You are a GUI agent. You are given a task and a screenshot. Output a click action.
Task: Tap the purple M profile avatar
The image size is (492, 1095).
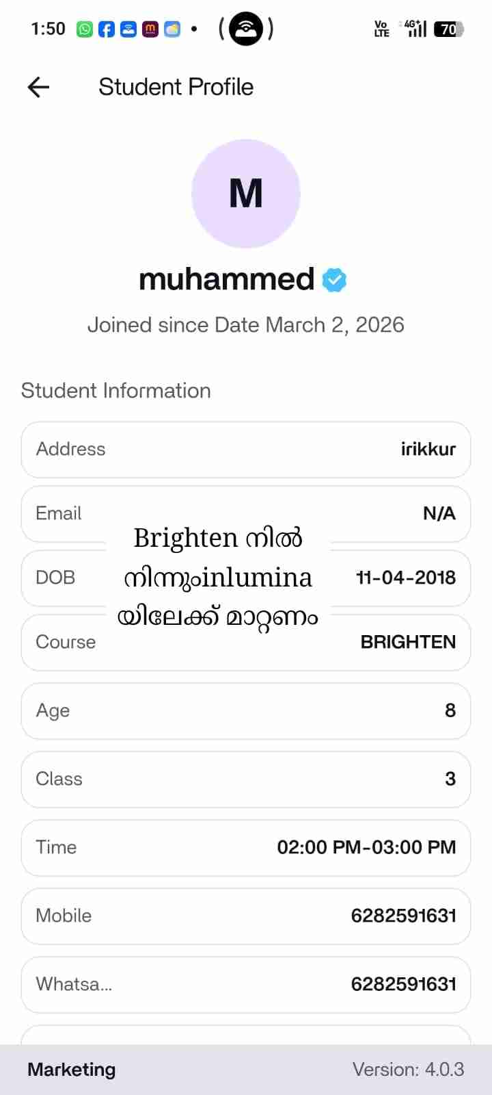tap(246, 194)
